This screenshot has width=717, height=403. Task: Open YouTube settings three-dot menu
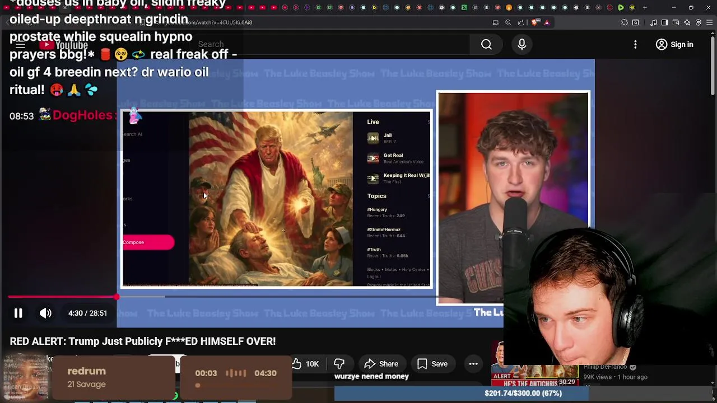635,44
